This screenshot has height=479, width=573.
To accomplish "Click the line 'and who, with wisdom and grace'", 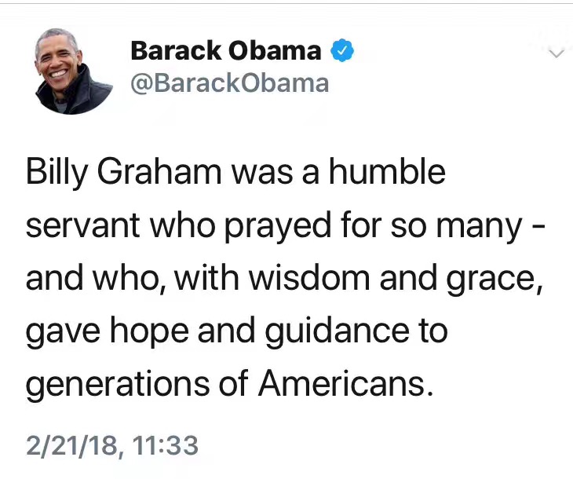I will pyautogui.click(x=284, y=280).
